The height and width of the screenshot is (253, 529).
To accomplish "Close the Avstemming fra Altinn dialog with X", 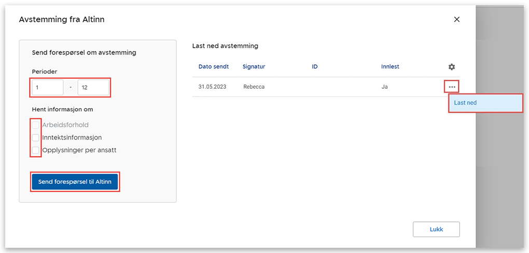I will point(456,20).
